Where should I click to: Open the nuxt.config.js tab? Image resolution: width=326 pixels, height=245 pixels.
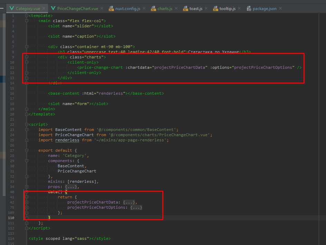click(127, 9)
